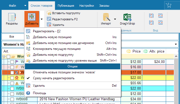The width and height of the screenshot is (180, 104).
Task: Open the Заказы tab
Action: coord(104,6)
